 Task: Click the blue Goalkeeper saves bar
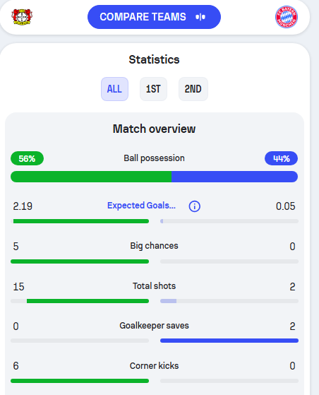pos(229,341)
